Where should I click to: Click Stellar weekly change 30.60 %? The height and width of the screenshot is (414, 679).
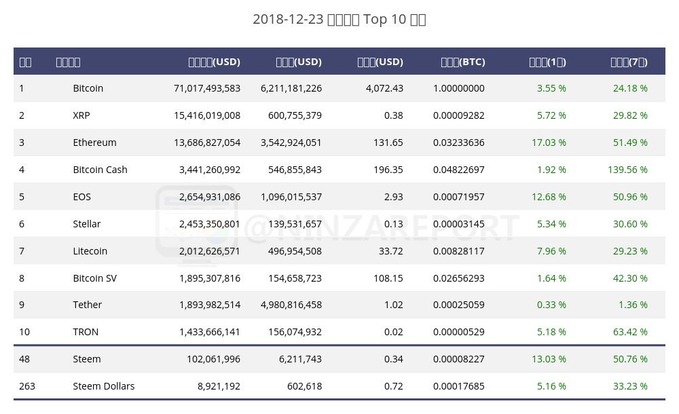pos(630,224)
